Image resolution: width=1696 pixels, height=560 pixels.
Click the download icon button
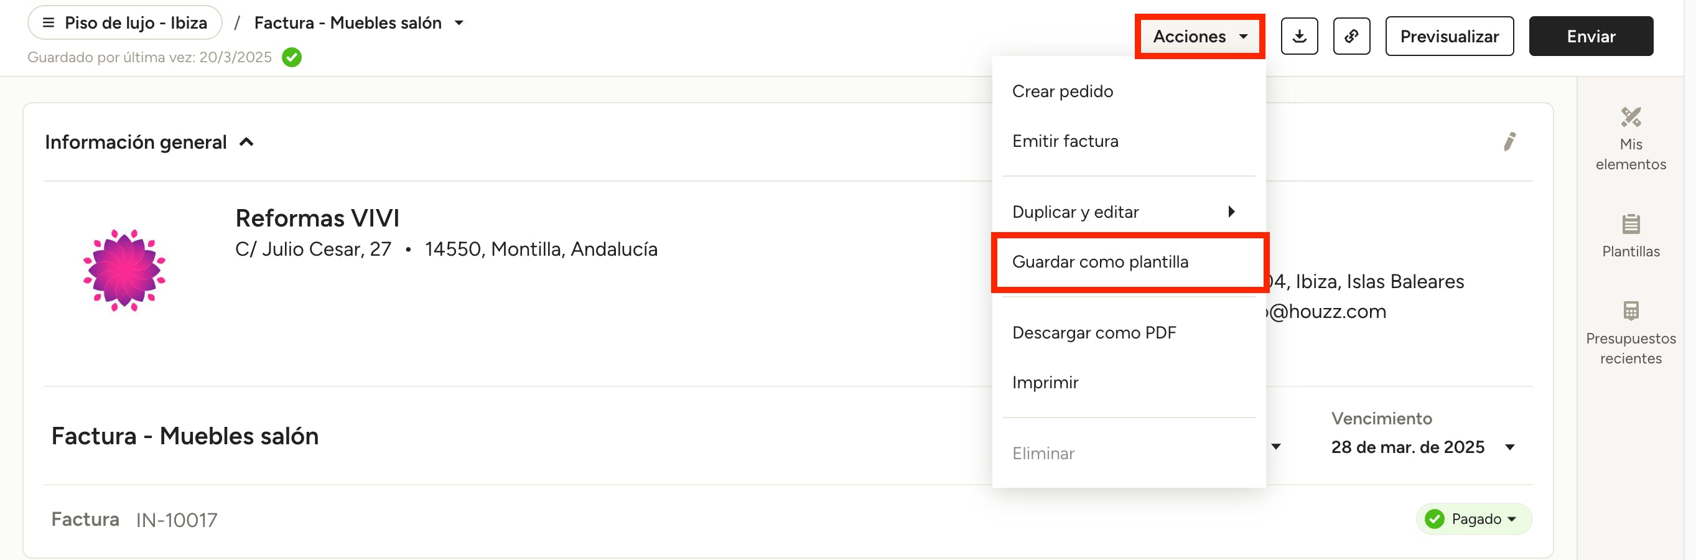[1298, 36]
